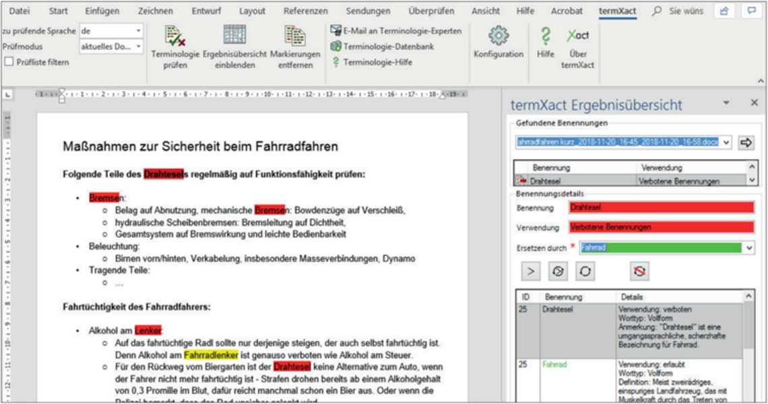
Task: Click the share icon in title area
Action: pyautogui.click(x=724, y=11)
